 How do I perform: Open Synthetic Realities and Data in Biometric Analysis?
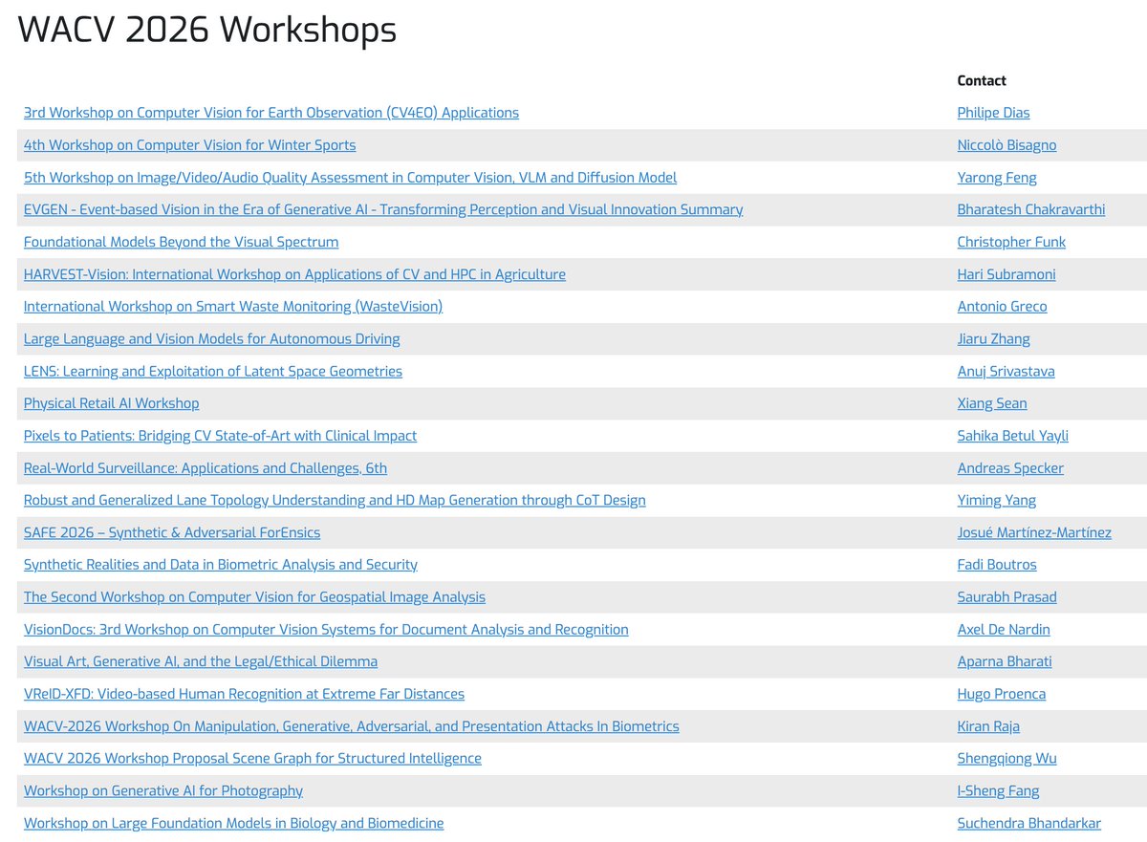click(x=221, y=565)
